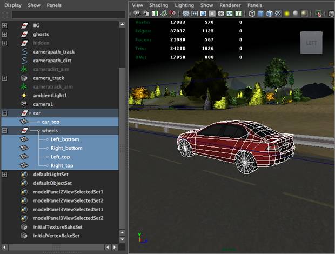Click the Textured checker-ball icon
The height and width of the screenshot is (254, 335).
click(x=278, y=14)
